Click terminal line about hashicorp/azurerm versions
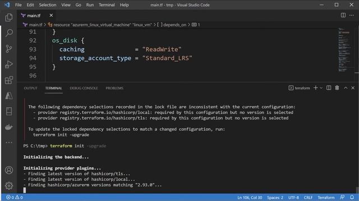Image resolution: width=359 pixels, height=201 pixels. click(93, 185)
